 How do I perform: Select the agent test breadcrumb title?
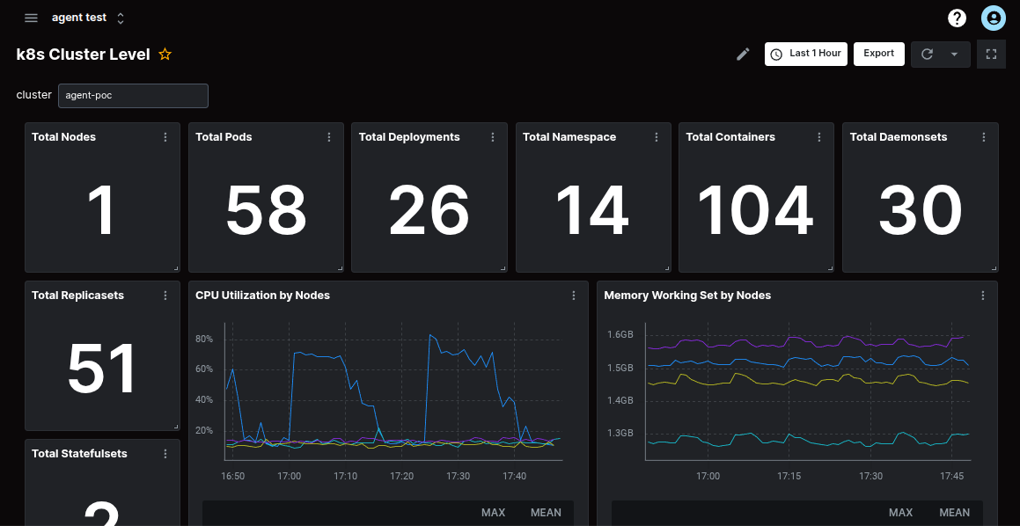pos(79,17)
